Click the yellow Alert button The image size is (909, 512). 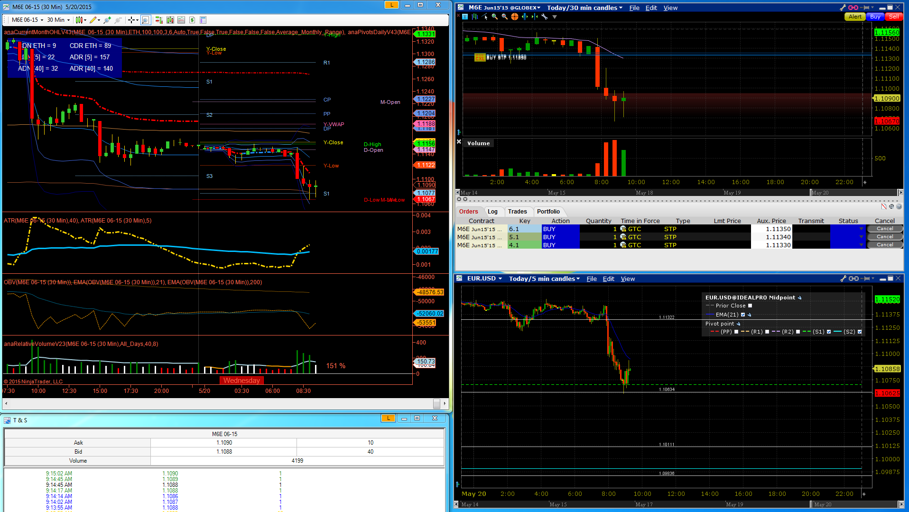click(855, 17)
